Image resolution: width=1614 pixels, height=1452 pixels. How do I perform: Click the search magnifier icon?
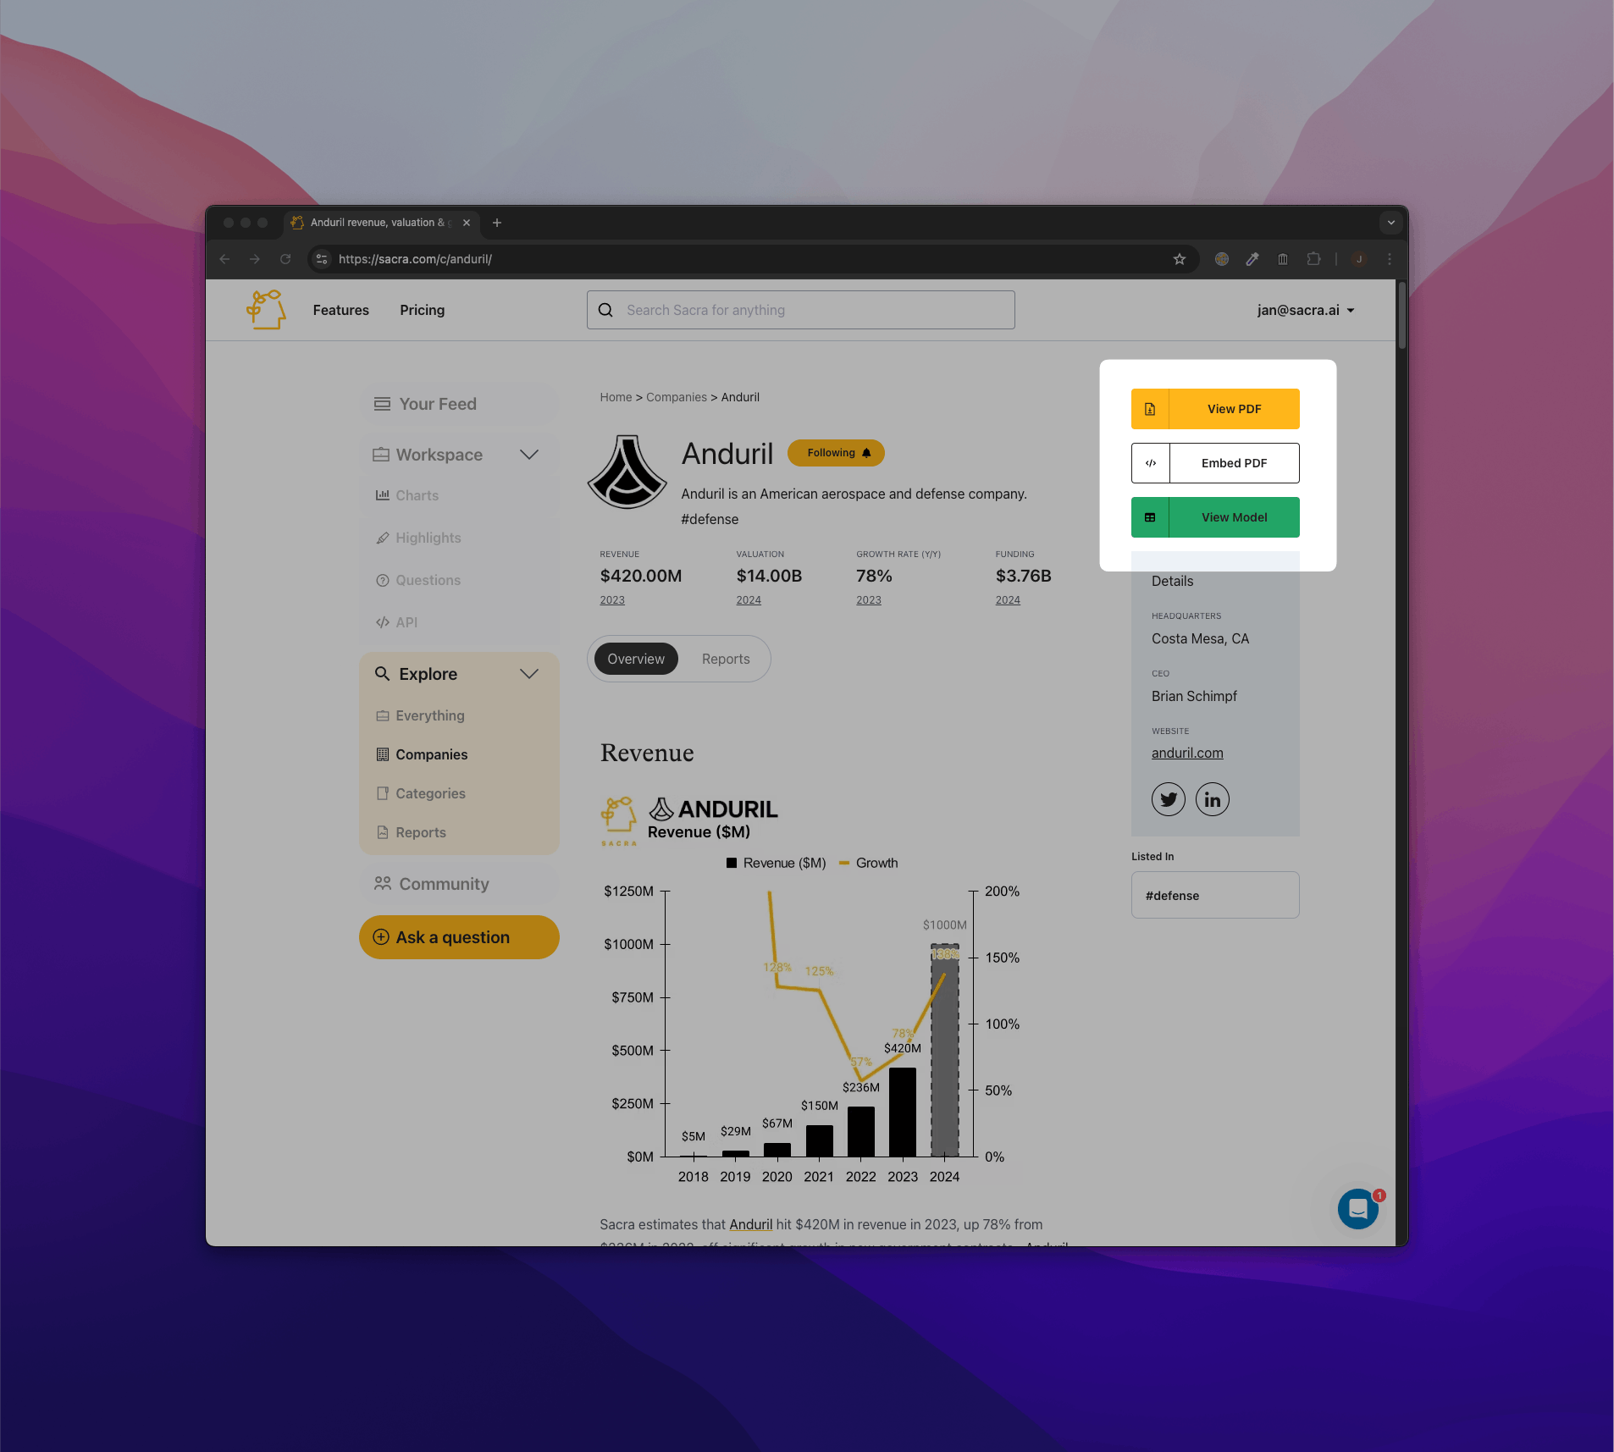click(x=605, y=310)
